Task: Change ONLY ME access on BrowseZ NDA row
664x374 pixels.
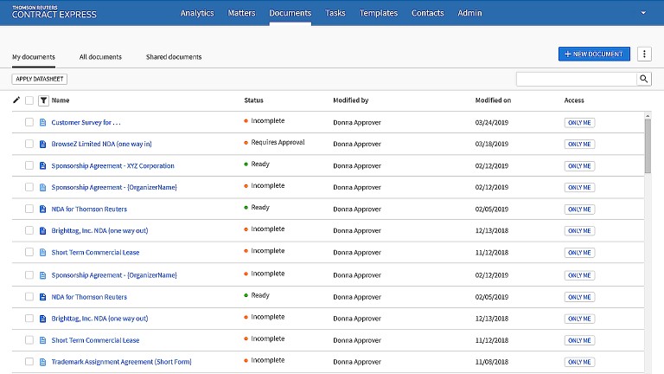Action: coord(579,144)
